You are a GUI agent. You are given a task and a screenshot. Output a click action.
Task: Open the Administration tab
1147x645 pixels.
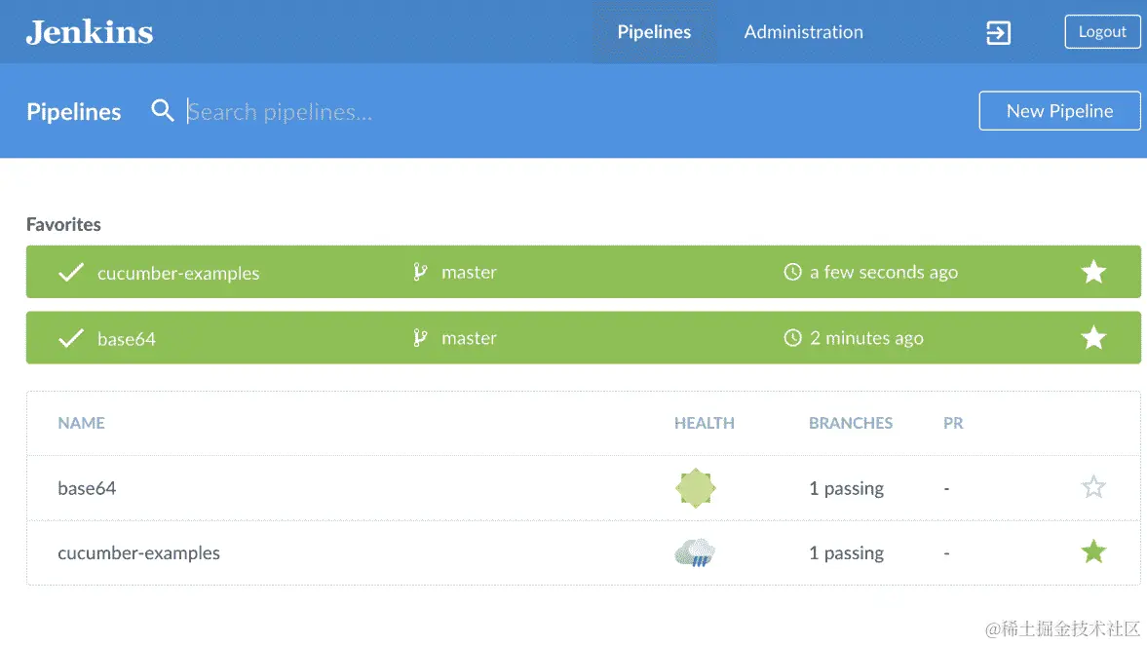click(x=803, y=32)
